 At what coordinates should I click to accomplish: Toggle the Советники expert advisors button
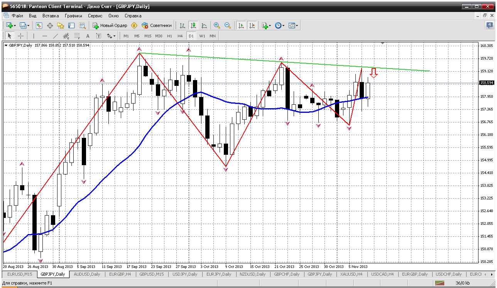click(157, 25)
